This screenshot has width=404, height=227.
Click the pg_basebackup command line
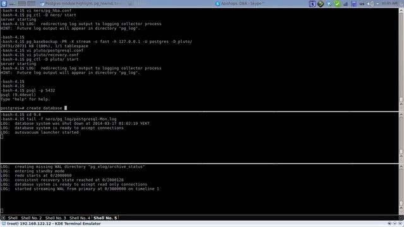click(x=96, y=42)
